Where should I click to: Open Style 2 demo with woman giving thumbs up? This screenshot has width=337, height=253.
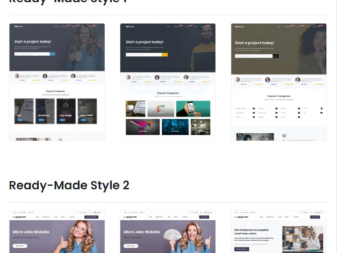click(57, 232)
